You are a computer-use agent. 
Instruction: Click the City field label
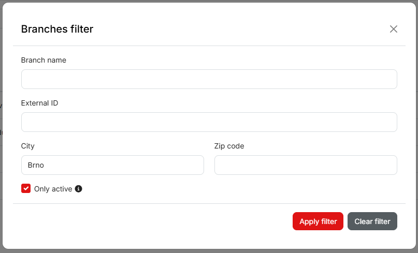[28, 146]
